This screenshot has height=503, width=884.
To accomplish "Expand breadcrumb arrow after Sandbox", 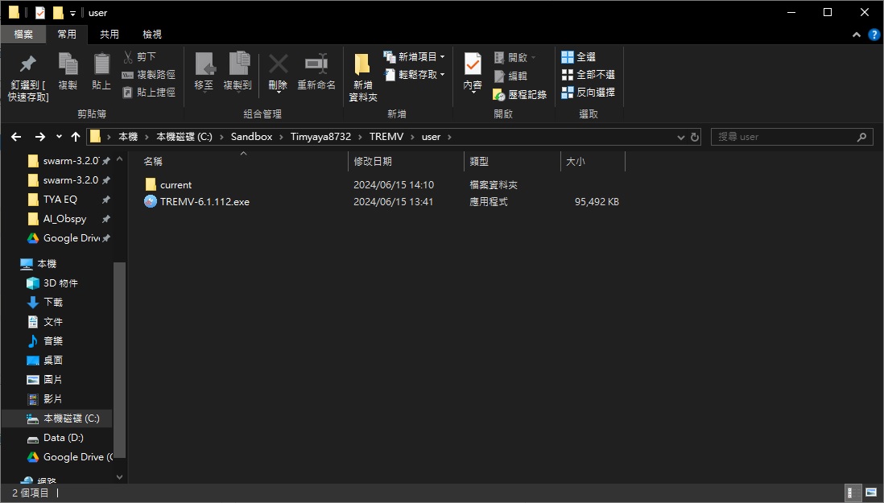I will 281,137.
